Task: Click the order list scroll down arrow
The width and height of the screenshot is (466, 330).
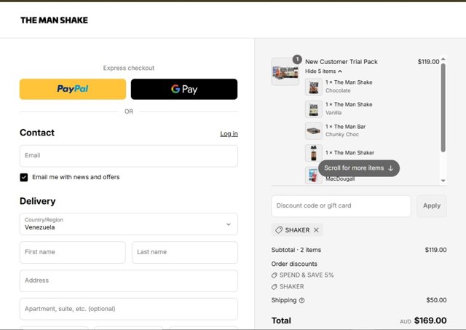Action: 443,181
